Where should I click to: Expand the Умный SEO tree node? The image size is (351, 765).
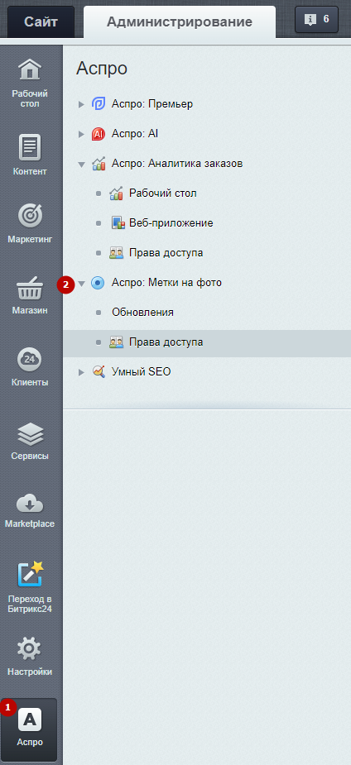[x=81, y=372]
